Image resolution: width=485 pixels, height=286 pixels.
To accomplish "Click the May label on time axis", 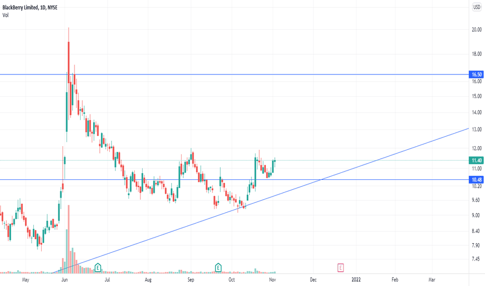I will (25, 280).
